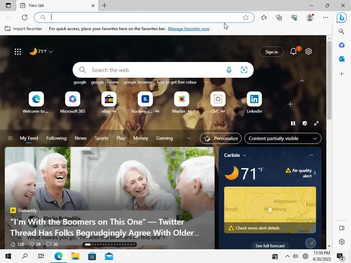Open the notifications bell
The image size is (351, 263).
pos(293,51)
